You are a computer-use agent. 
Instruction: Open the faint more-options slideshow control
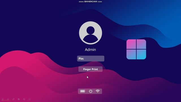29,99
